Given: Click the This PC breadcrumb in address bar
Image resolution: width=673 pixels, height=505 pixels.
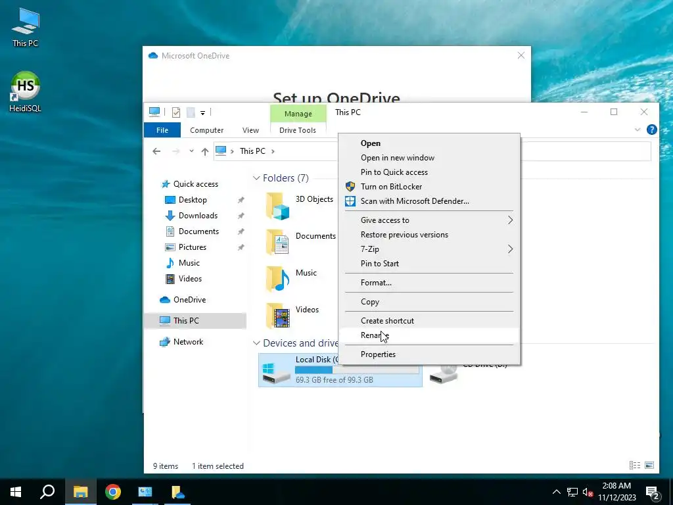Looking at the screenshot, I should point(252,151).
